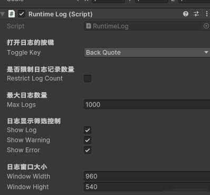The height and width of the screenshot is (195, 210).
Task: Click the Max Logs label
Action: pos(21,105)
